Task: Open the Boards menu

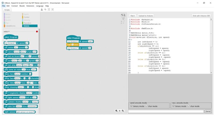Action: (x=22, y=6)
